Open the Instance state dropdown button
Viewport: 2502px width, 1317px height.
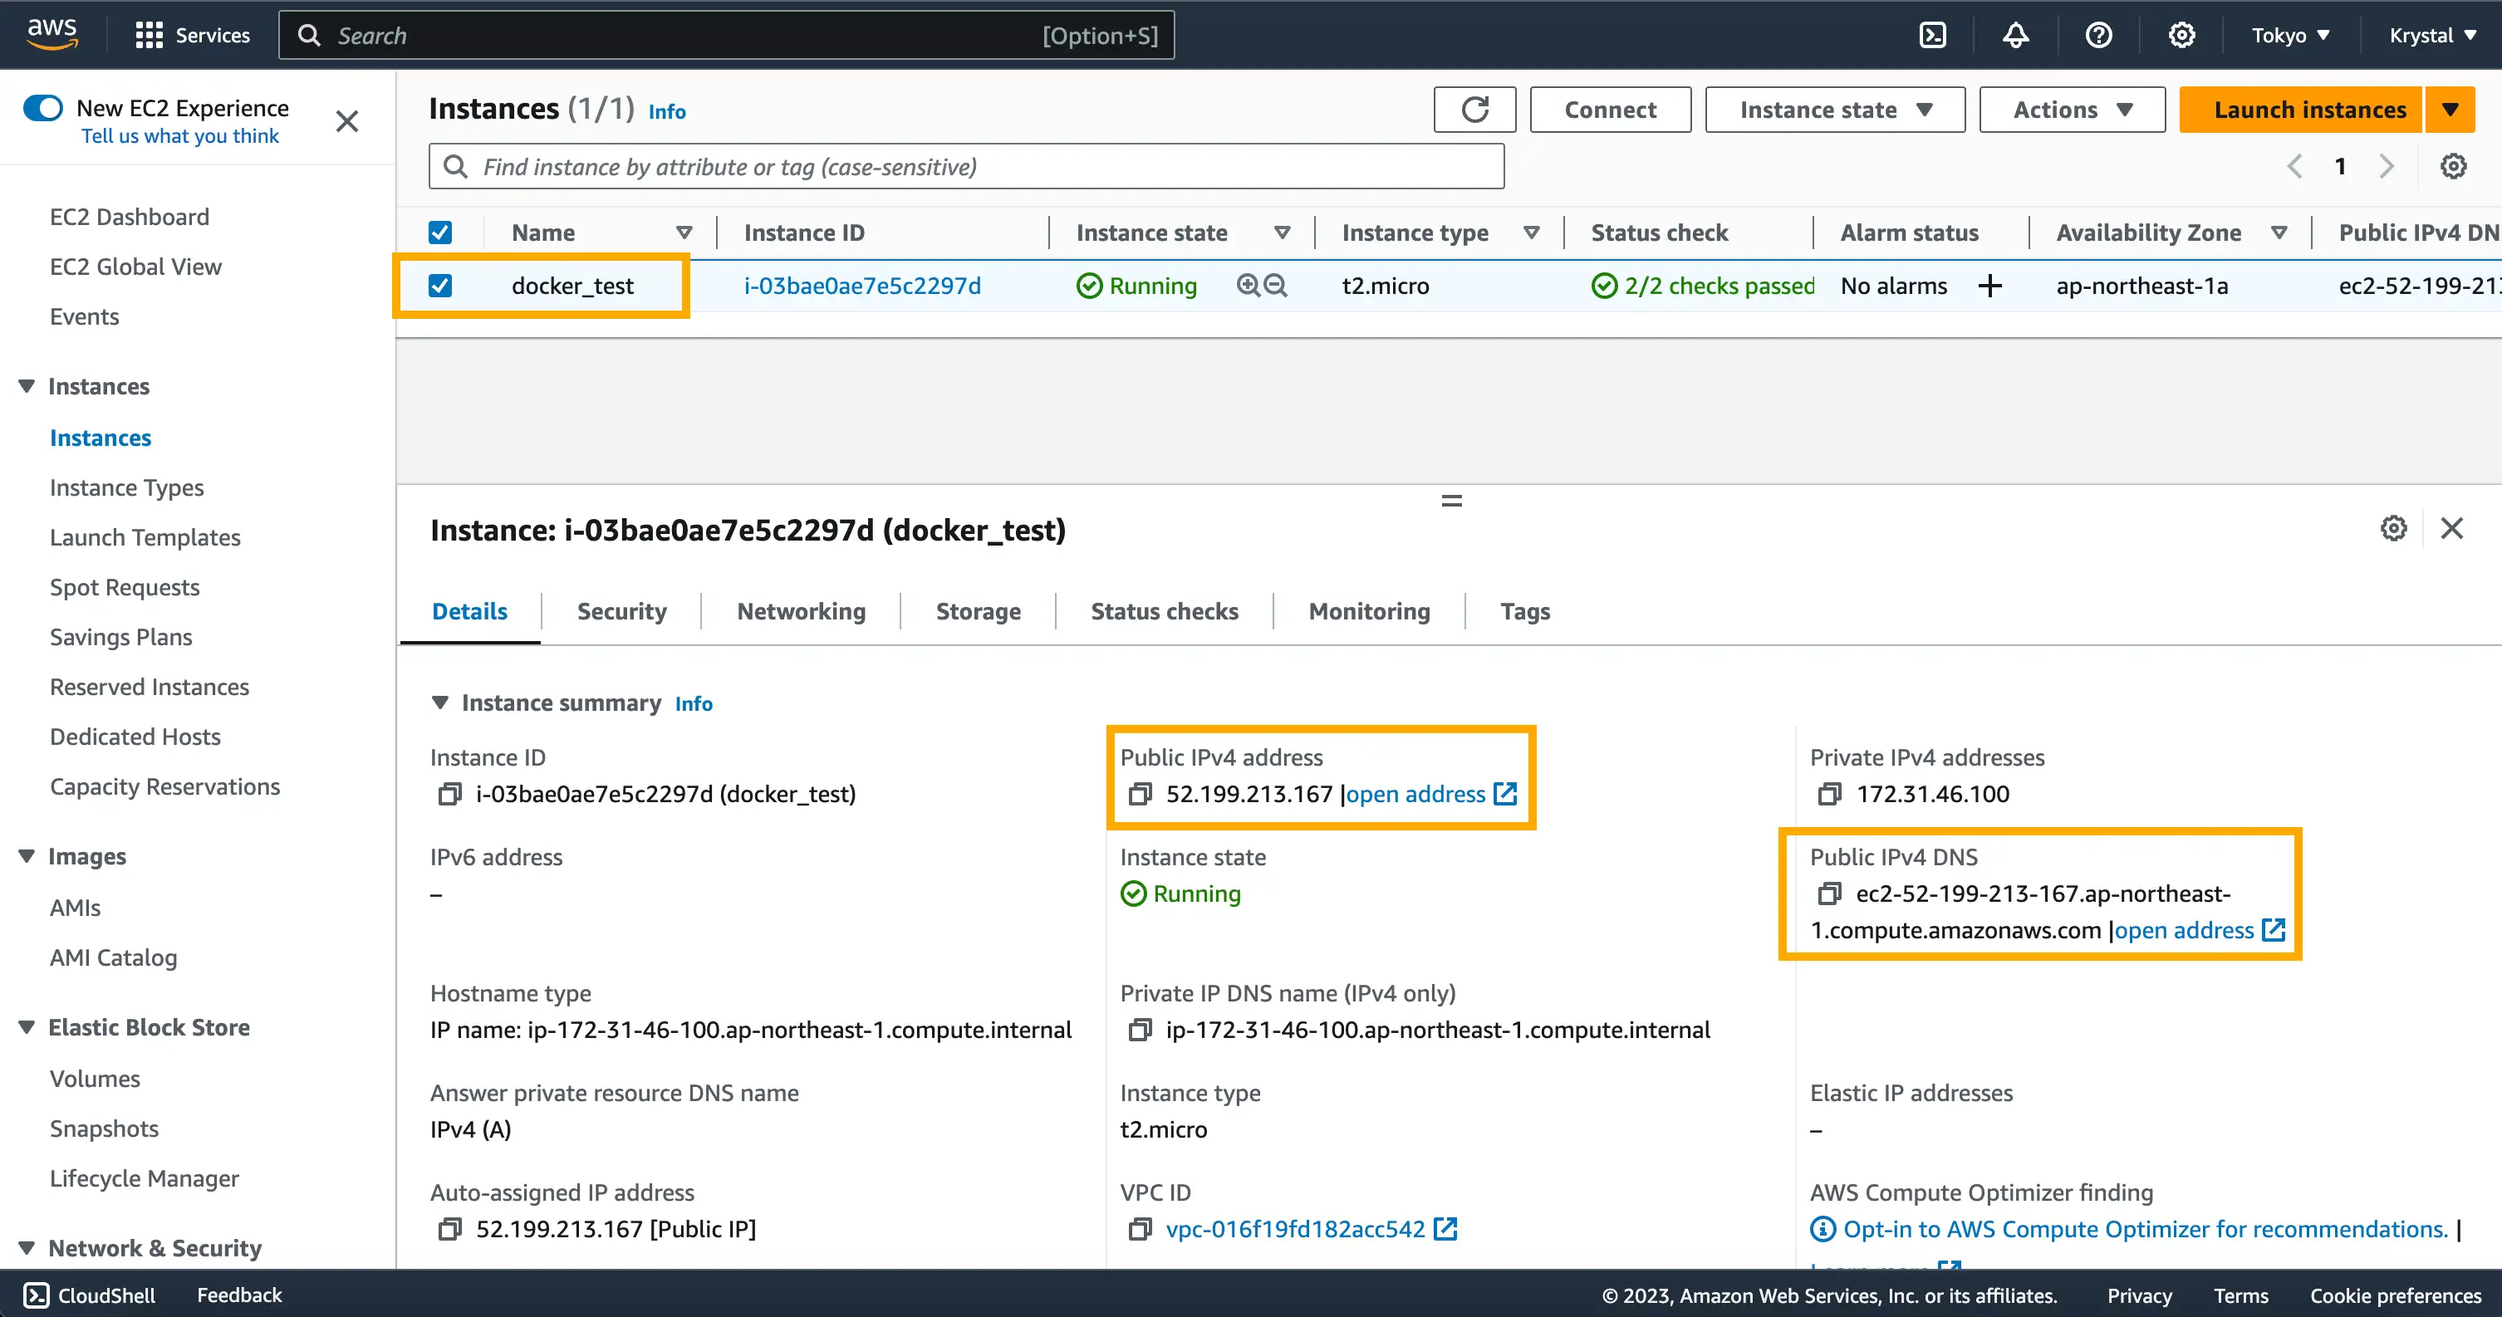[x=1835, y=110]
